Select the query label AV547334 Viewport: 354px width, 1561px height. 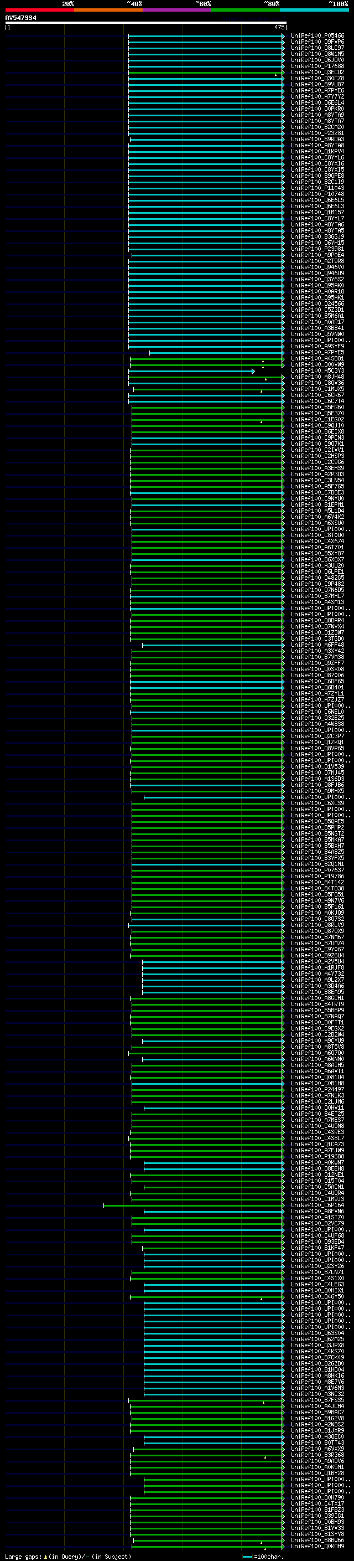tap(20, 18)
